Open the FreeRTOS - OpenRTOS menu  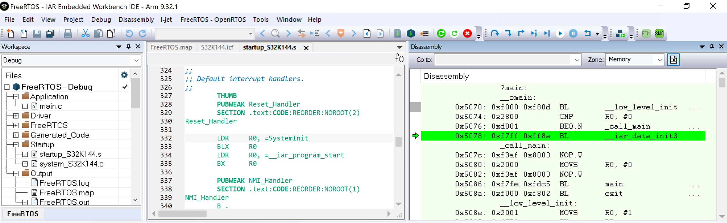pyautogui.click(x=213, y=20)
